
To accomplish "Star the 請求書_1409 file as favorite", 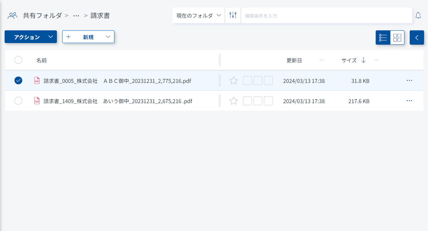I will coord(233,101).
